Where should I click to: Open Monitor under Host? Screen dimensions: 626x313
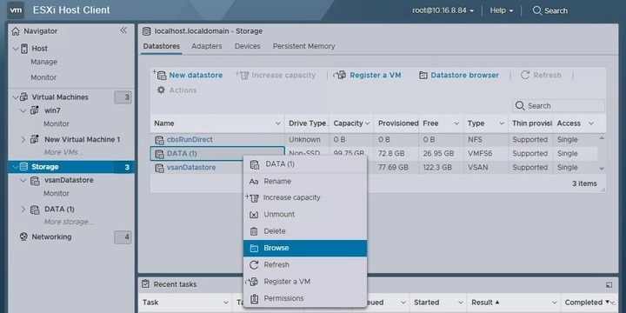point(43,77)
